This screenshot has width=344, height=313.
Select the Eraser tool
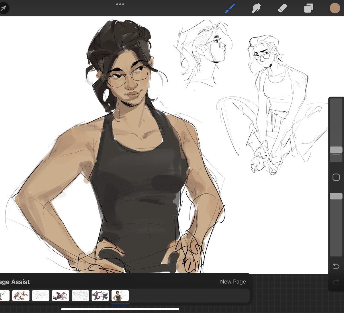pos(282,9)
